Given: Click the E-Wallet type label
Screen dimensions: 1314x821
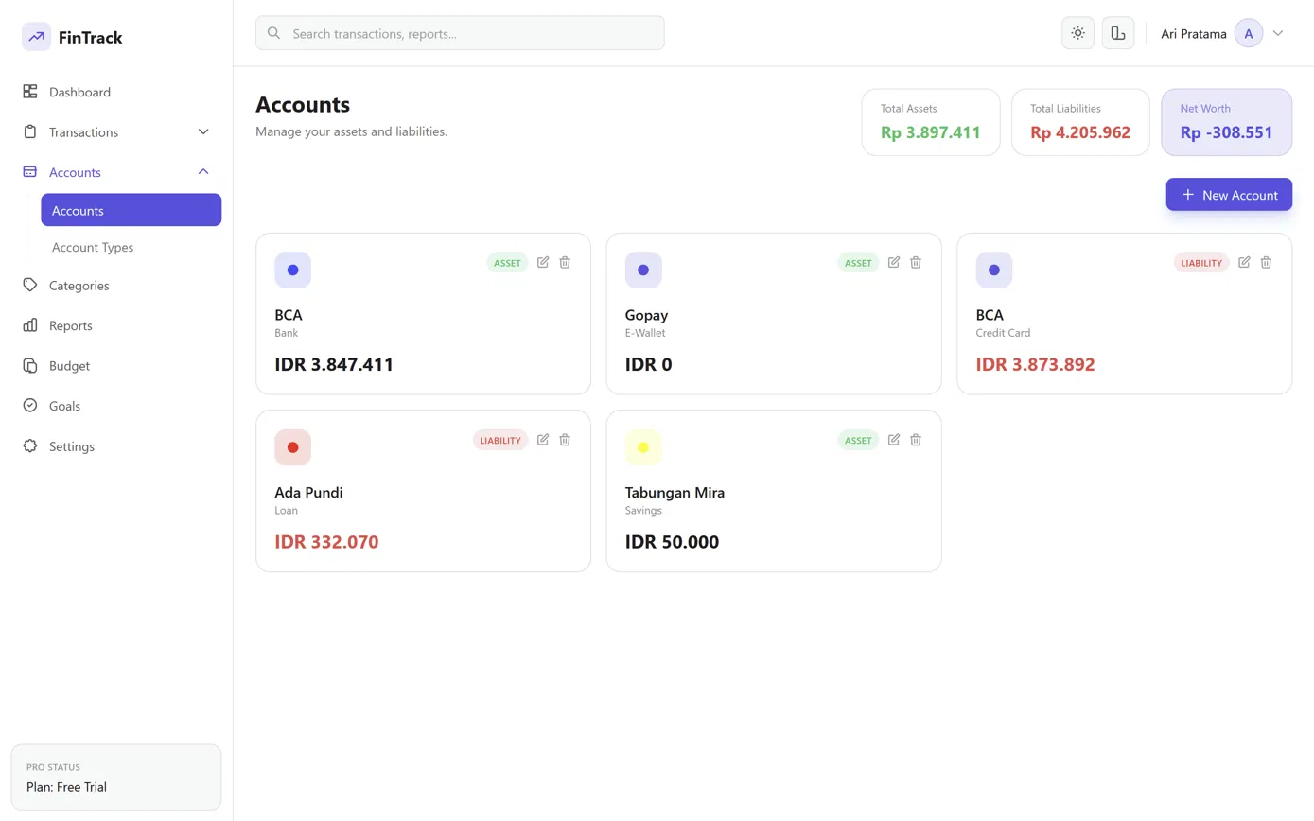Looking at the screenshot, I should point(645,333).
